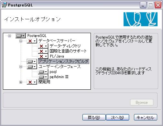Open the PostgreSQL root feature state icon

coord(21,36)
